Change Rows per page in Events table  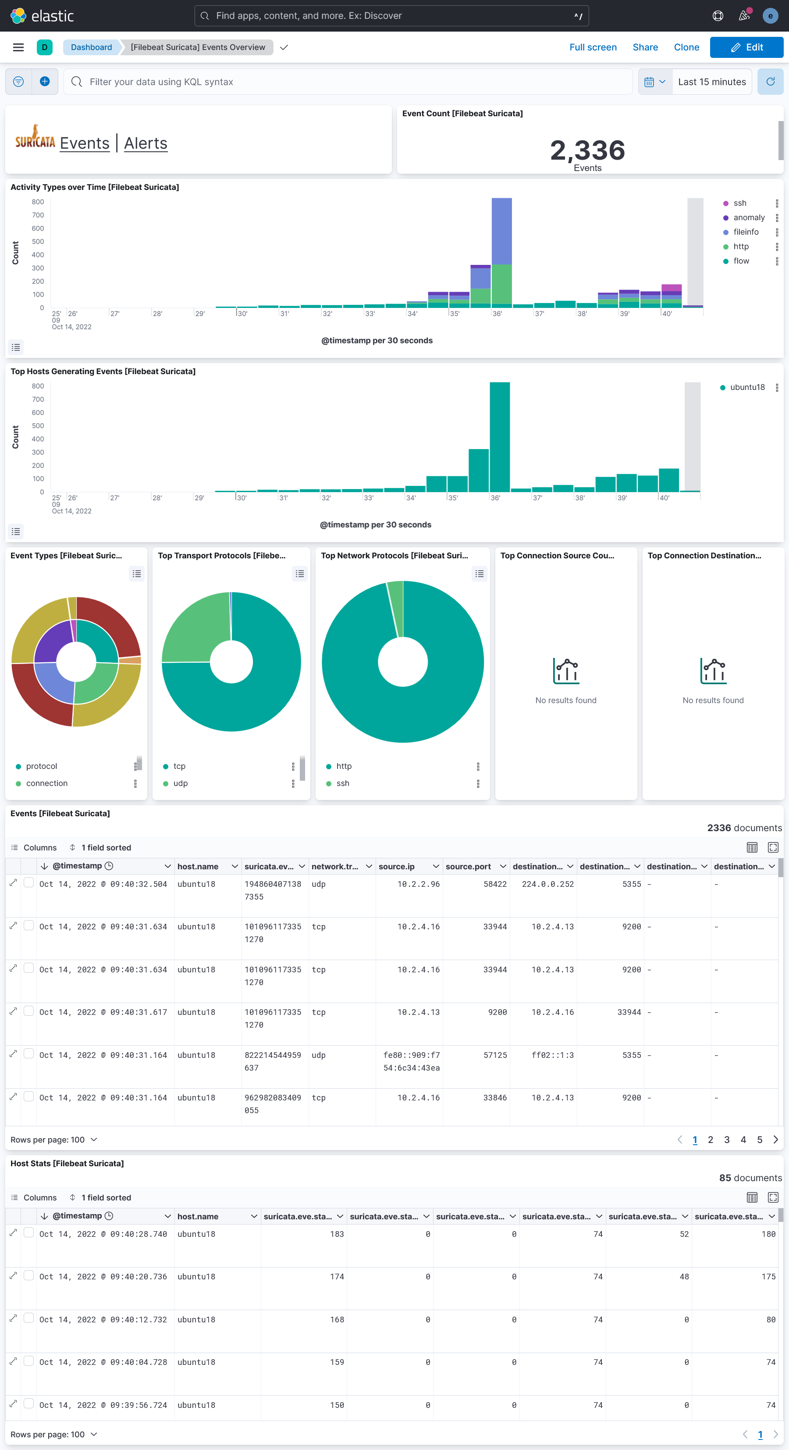54,1140
